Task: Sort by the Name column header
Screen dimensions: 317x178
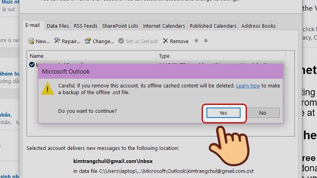Action: pyautogui.click(x=92, y=56)
